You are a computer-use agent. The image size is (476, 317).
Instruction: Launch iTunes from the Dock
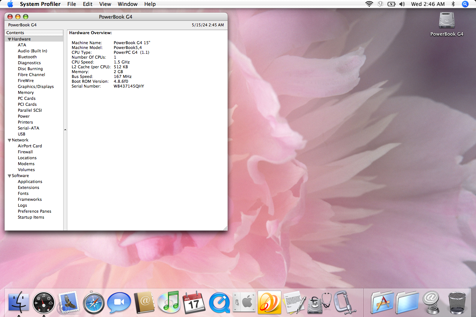[169, 302]
